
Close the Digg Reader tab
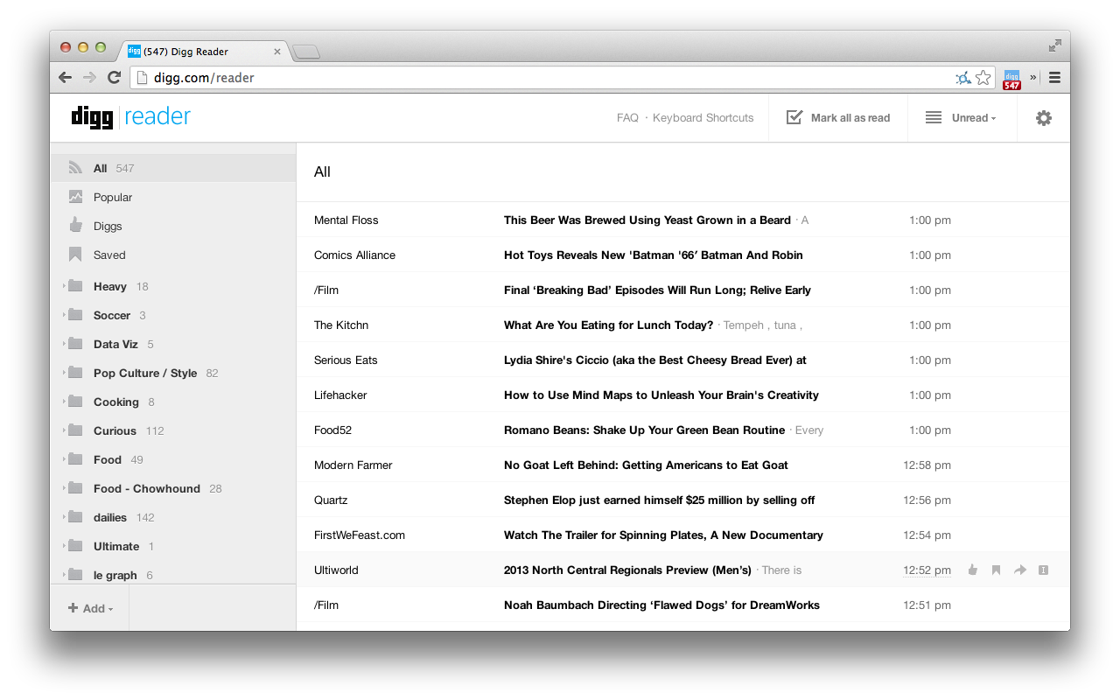coord(277,52)
